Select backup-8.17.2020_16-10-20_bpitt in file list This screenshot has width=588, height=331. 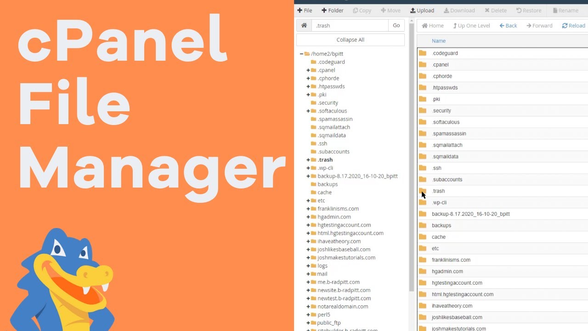(x=503, y=214)
